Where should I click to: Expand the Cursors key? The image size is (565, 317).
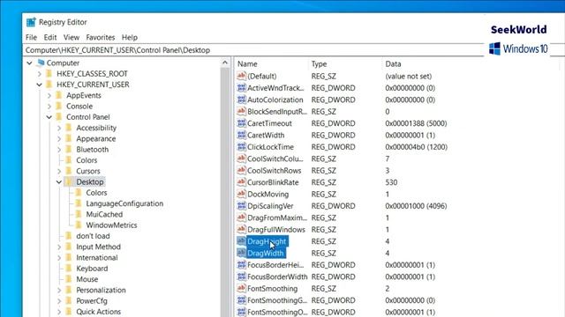tap(59, 172)
